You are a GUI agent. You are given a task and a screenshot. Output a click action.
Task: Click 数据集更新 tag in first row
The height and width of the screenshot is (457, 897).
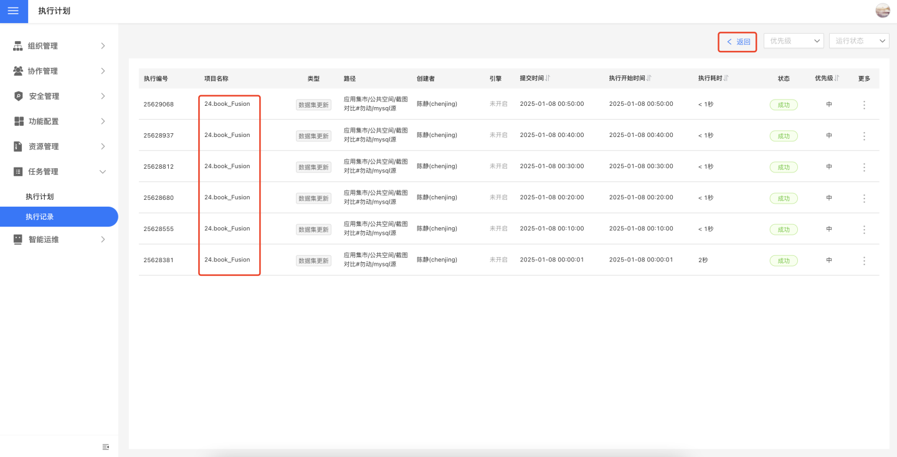pos(313,105)
